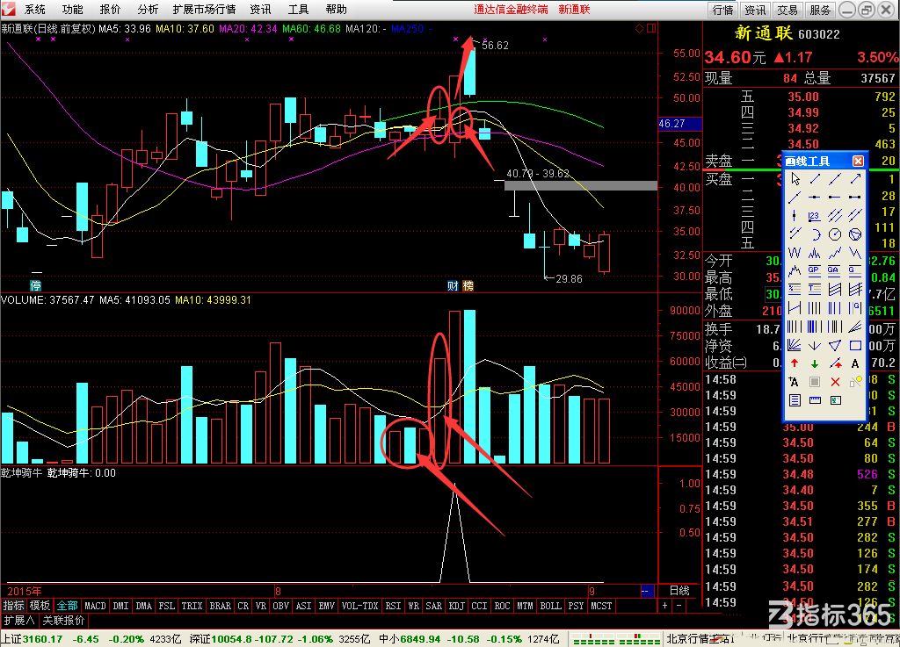Choose the W-shape pattern tool
The image size is (900, 647).
795,253
